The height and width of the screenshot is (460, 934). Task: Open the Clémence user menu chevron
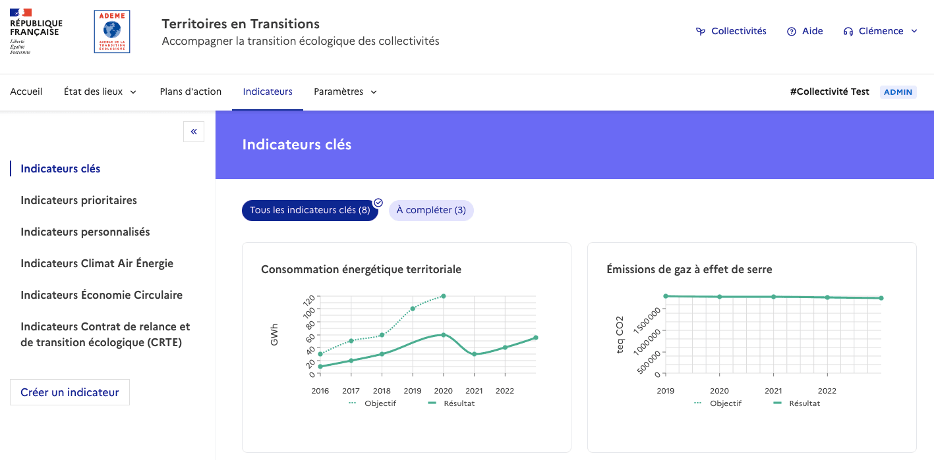point(914,32)
